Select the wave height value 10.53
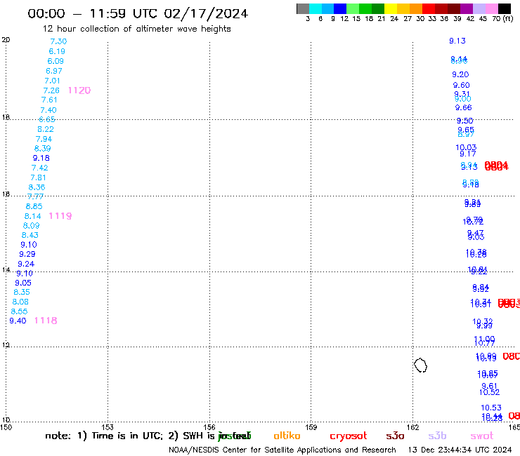This screenshot has height=456, width=520. click(491, 408)
